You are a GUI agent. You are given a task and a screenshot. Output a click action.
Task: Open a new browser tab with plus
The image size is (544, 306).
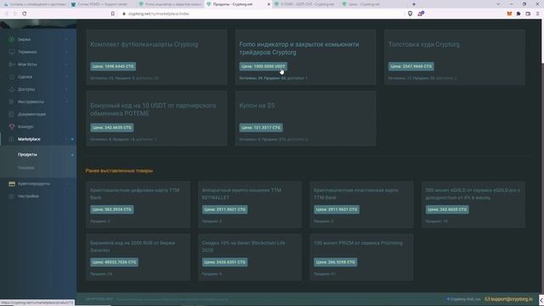pyautogui.click(x=414, y=4)
